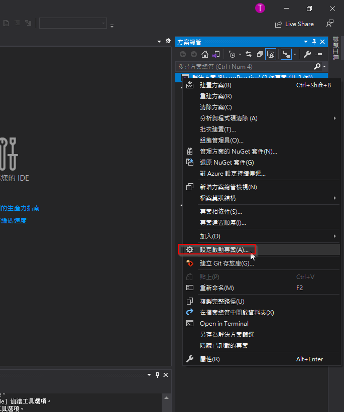Click the pending changes filter clock icon
Image resolution: width=344 pixels, height=412 pixels.
point(232,54)
